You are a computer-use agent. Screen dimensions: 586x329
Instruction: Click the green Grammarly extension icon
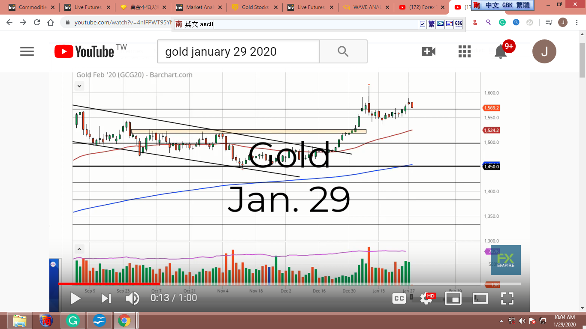(x=502, y=22)
